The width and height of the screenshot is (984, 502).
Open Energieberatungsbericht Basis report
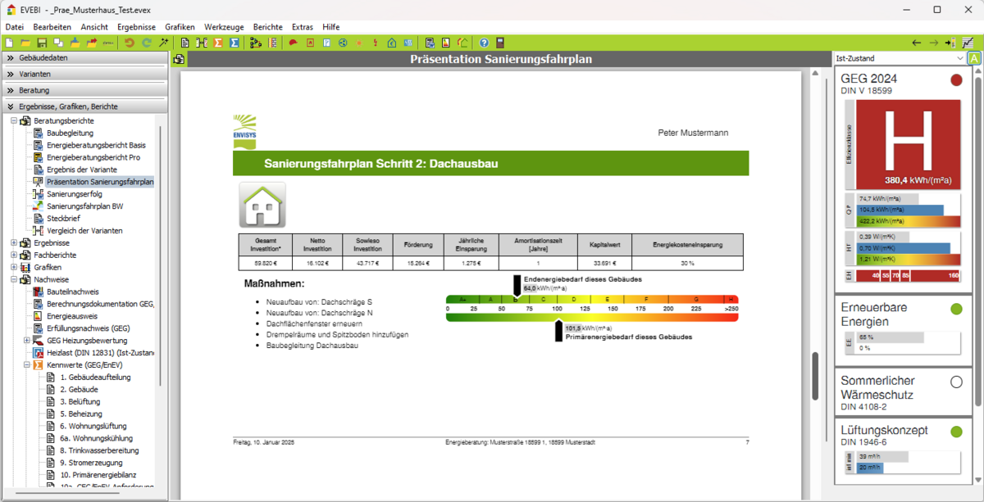click(x=96, y=145)
